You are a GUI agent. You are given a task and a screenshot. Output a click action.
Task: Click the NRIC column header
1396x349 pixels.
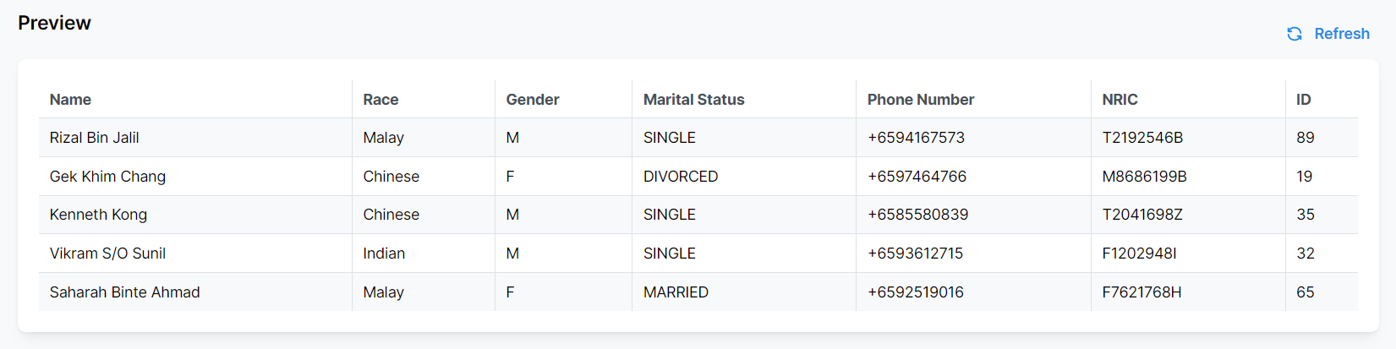click(1120, 100)
